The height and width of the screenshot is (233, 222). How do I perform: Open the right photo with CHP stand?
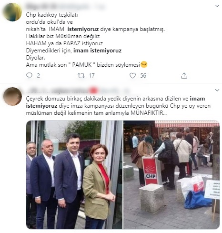(x=172, y=175)
